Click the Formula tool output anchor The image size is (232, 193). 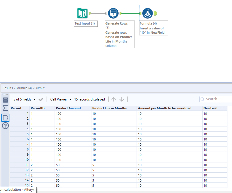[155, 13]
